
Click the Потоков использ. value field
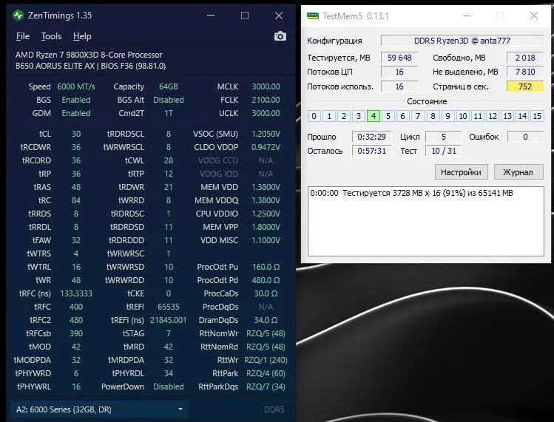pos(399,86)
